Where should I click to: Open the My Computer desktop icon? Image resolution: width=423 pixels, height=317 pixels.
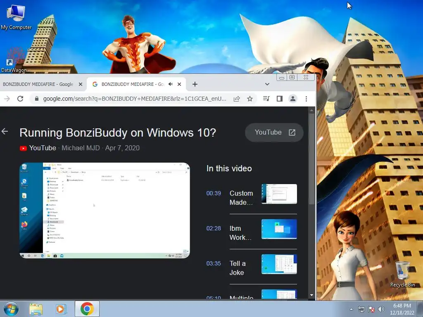coord(16,17)
